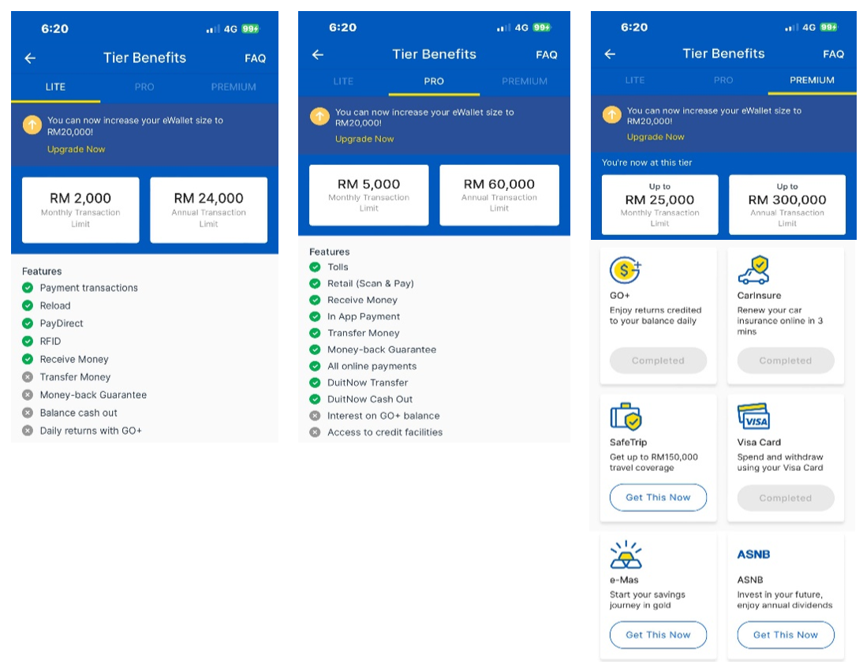Image resolution: width=863 pixels, height=669 pixels.
Task: Tap the ASNB investment logo
Action: point(753,555)
